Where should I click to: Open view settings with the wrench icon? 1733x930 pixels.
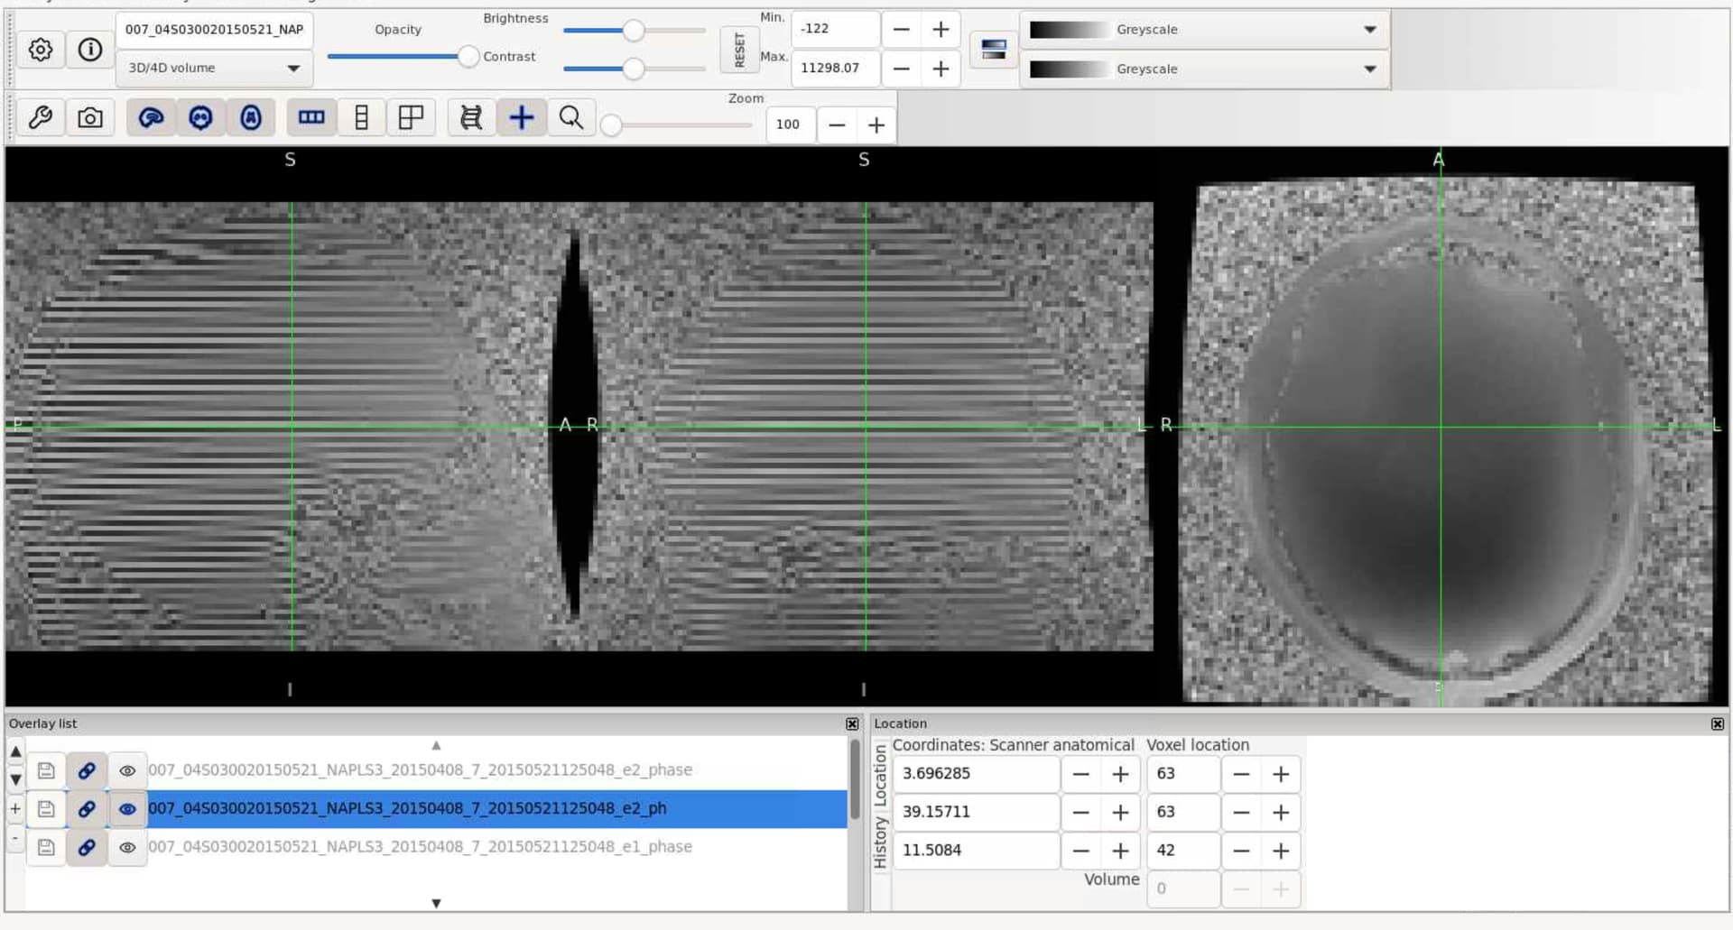click(41, 118)
